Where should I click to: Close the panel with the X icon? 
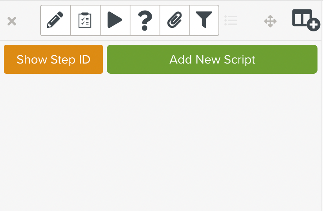pyautogui.click(x=12, y=21)
